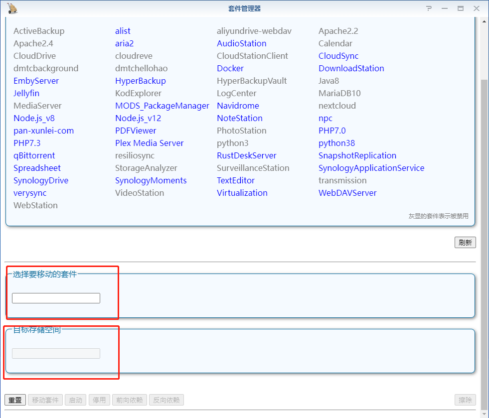
Task: Pick the SynologyDrive package
Action: click(40, 180)
